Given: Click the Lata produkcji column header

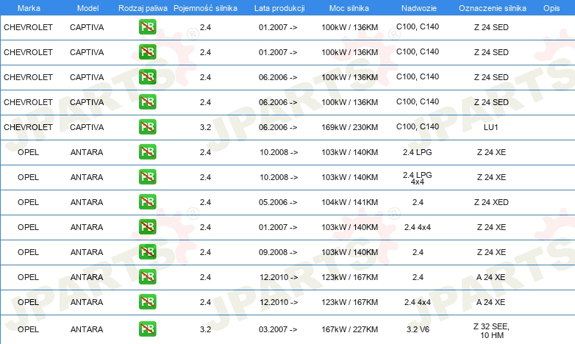Looking at the screenshot, I should tap(279, 8).
